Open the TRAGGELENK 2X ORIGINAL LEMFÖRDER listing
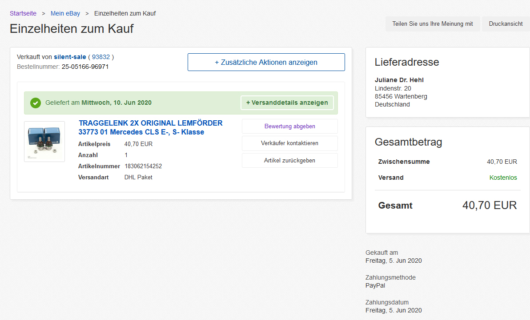 [x=150, y=127]
